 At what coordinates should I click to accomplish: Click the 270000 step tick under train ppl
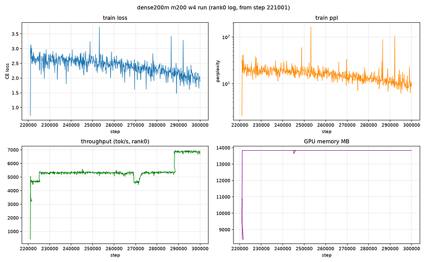[347, 125]
